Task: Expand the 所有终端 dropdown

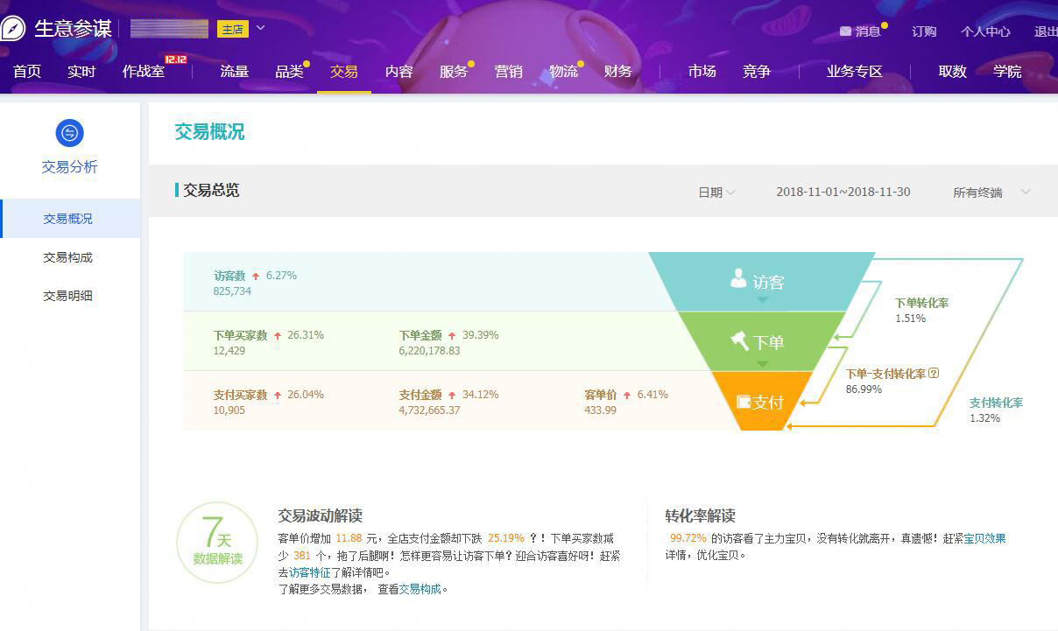Action: click(991, 193)
